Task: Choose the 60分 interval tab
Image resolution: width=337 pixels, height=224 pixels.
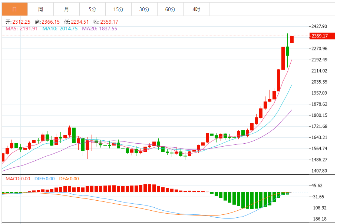Action: 170,9
